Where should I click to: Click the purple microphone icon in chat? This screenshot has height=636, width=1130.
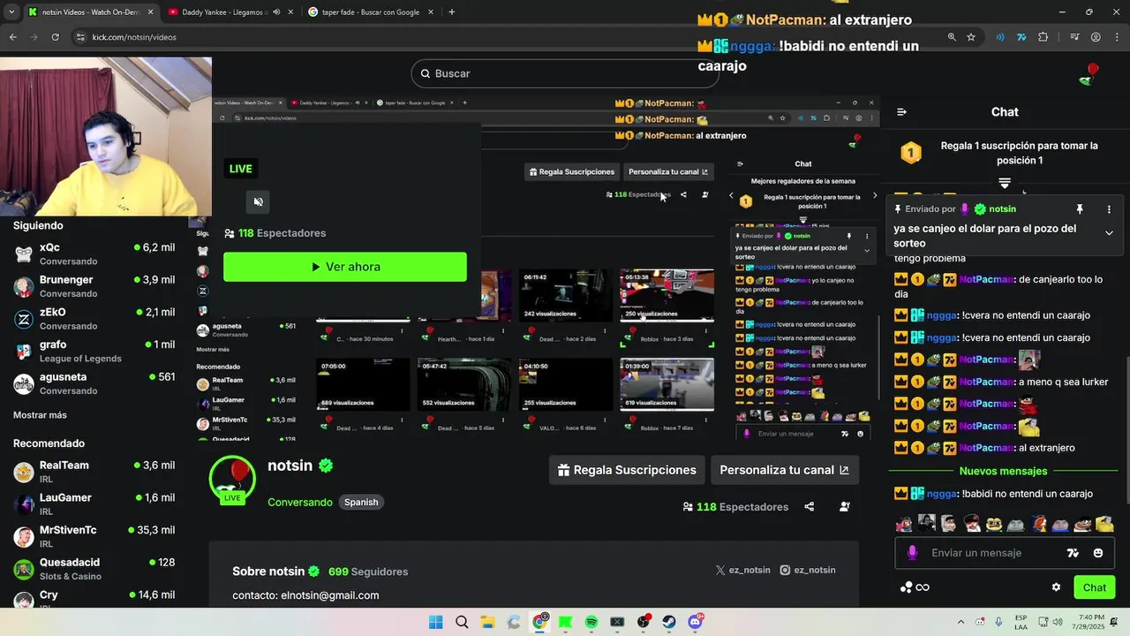pos(912,553)
